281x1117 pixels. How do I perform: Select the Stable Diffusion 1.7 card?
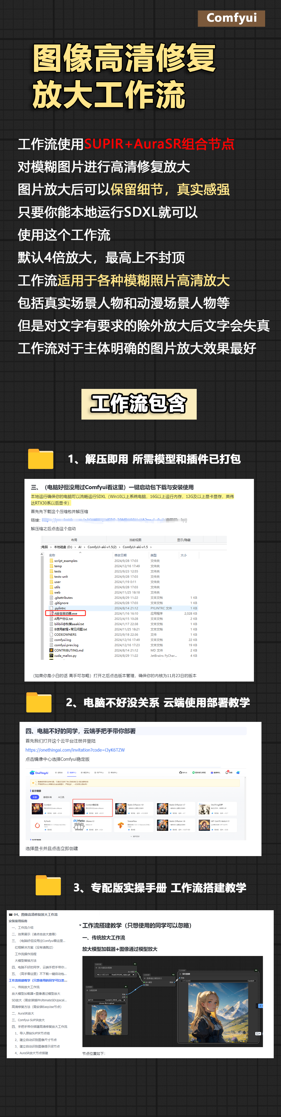pyautogui.click(x=176, y=808)
